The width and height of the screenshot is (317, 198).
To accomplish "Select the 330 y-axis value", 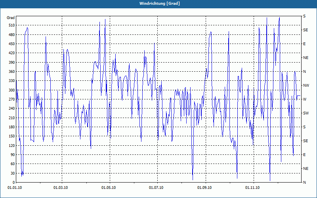I will click(12, 81).
